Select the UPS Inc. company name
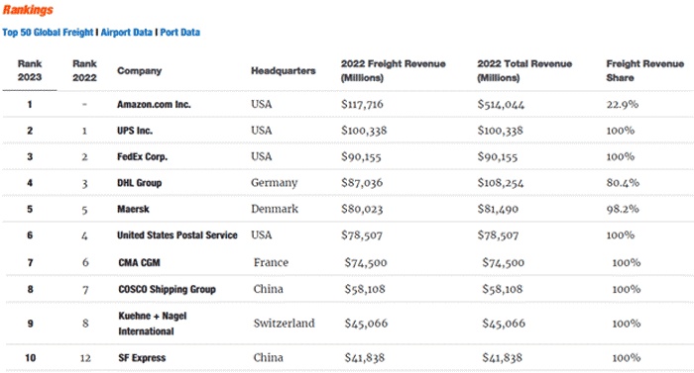694x373 pixels. click(135, 131)
